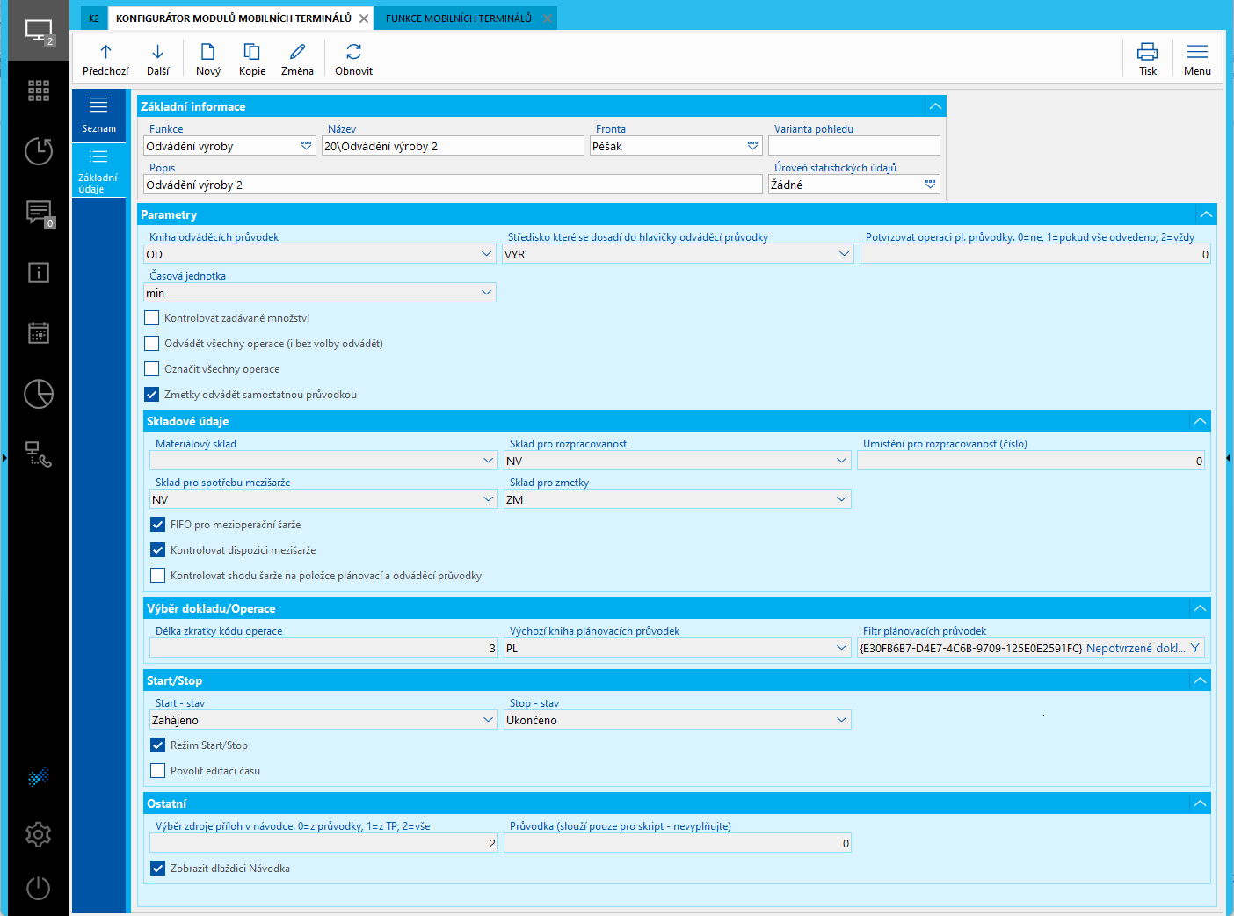The image size is (1234, 916).
Task: Open Sklad pro zmetky dropdown
Action: coord(842,499)
